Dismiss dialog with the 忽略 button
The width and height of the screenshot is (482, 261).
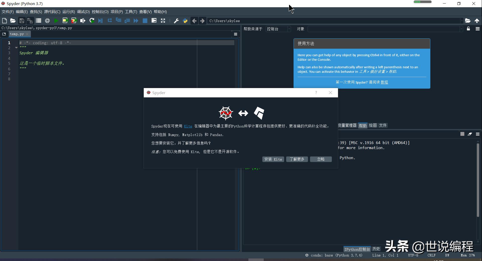321,159
